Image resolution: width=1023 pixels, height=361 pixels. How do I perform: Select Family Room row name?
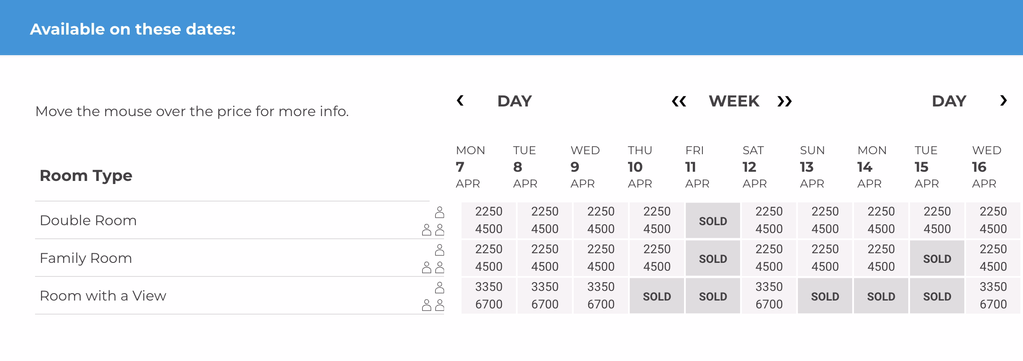click(x=86, y=258)
